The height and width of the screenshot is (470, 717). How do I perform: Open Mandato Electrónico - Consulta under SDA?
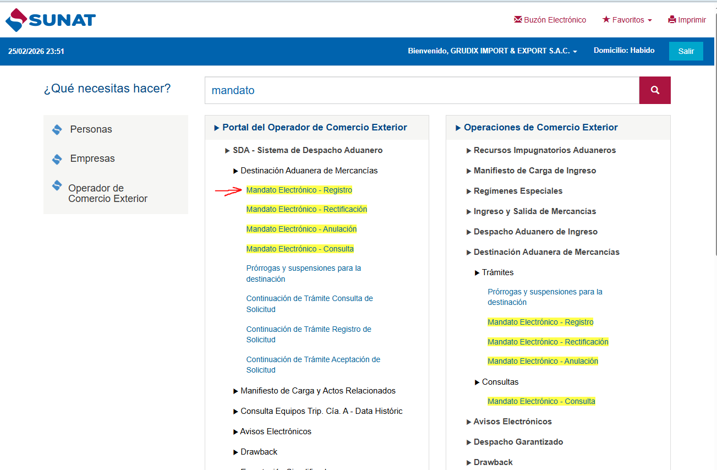pyautogui.click(x=300, y=249)
